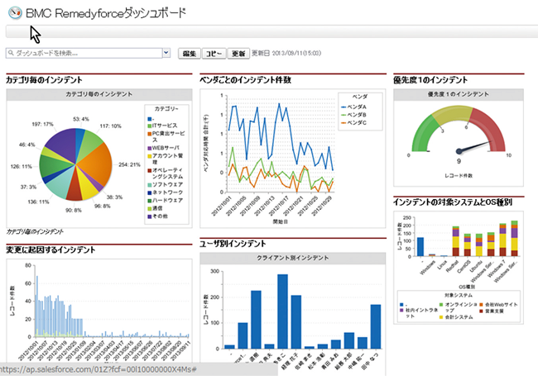Click the レコード件数 label under the gauge
This screenshot has height=380, width=538.
tap(459, 176)
